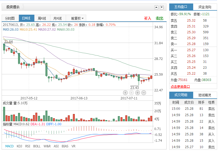Click the 点击更新盘口 refresh link
The height and width of the screenshot is (154, 219).
point(180,87)
